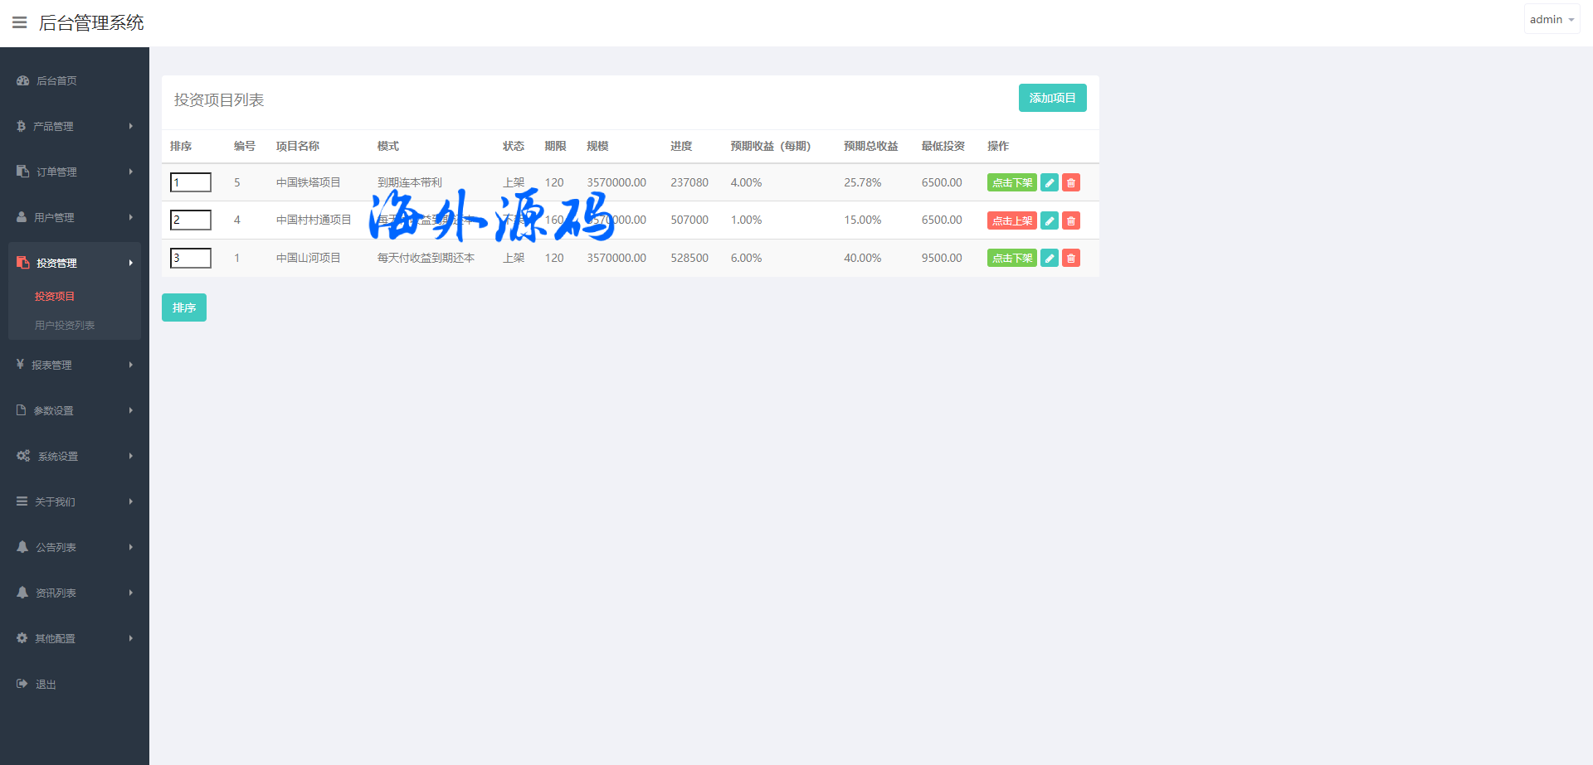Click the 退出 logout item in sidebar
This screenshot has width=1593, height=765.
(46, 684)
